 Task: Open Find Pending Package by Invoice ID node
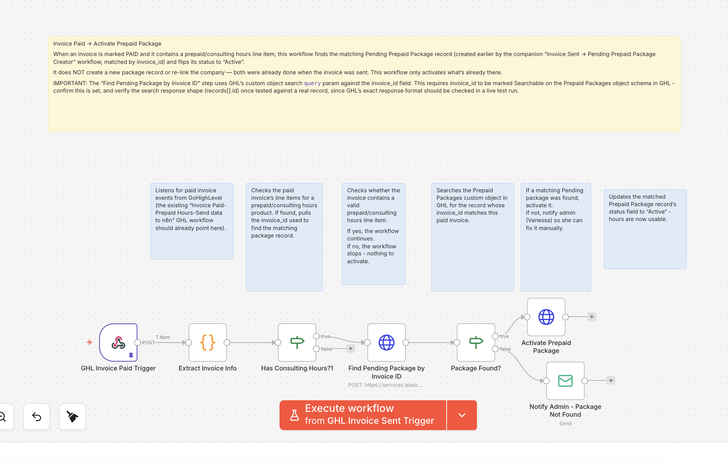[386, 342]
